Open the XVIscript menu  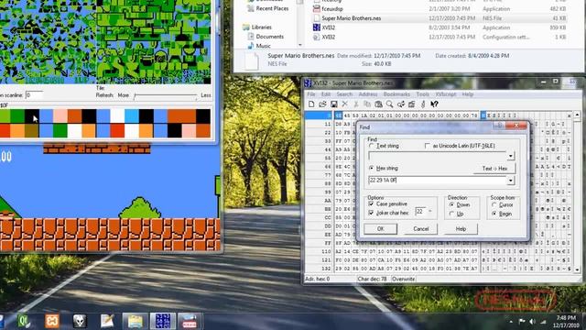[446, 94]
